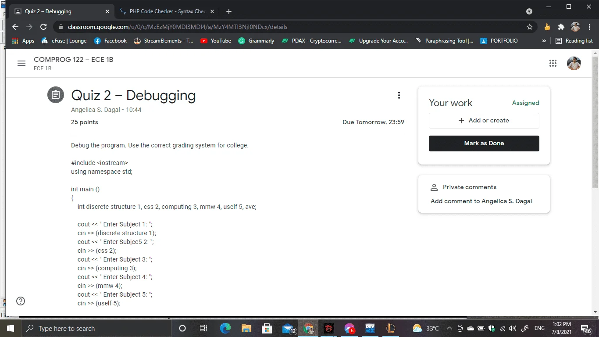Open the eFuse | Lounge bookmark

[x=64, y=41]
